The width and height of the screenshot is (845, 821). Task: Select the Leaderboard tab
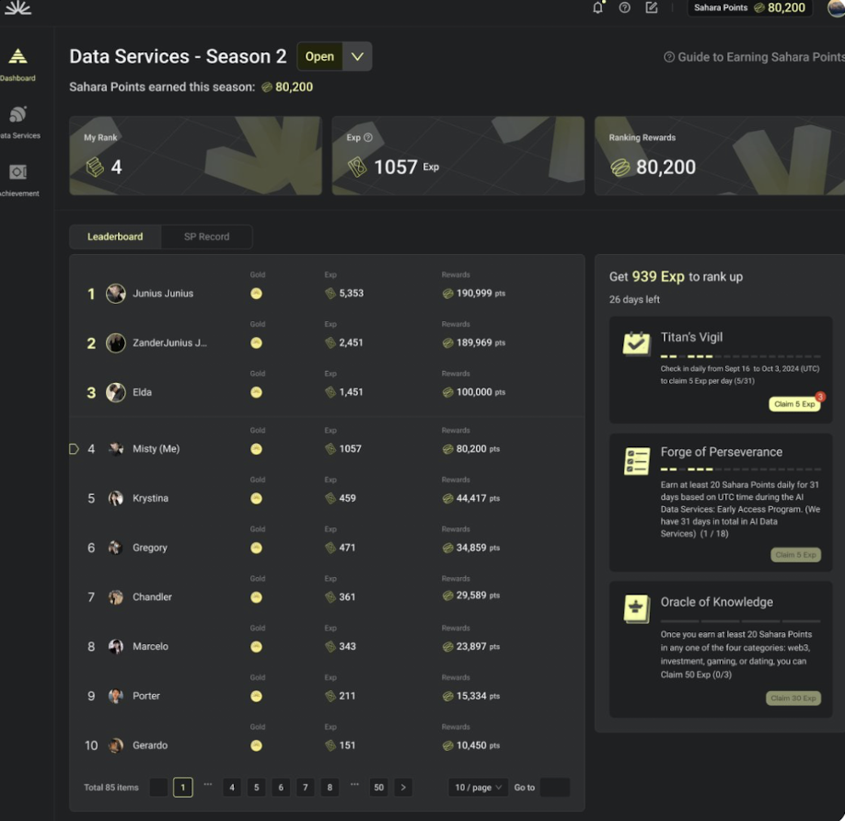click(115, 237)
